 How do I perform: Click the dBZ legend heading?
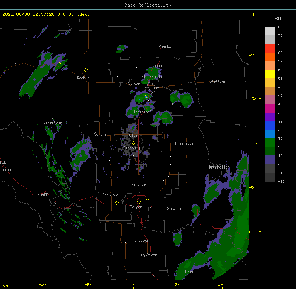(278, 18)
